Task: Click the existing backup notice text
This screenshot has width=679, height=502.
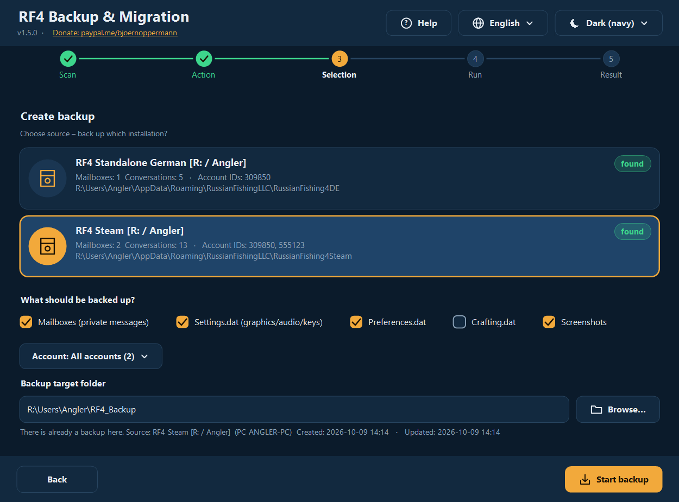Action: [x=260, y=433]
